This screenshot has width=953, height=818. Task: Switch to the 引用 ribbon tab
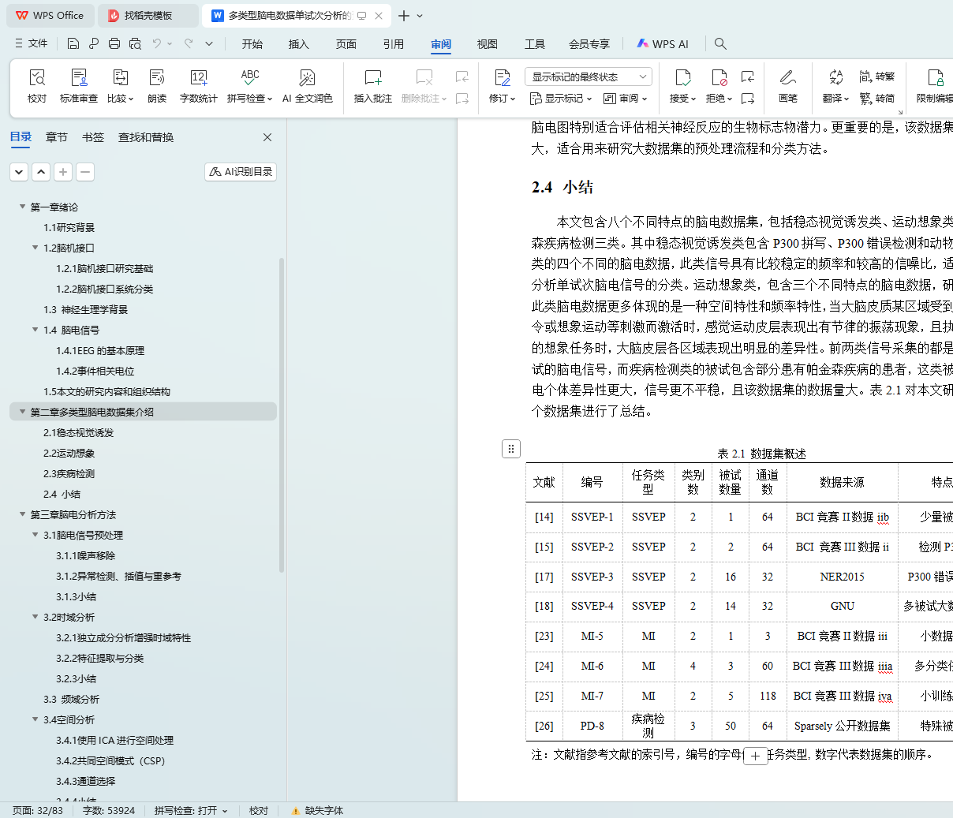coord(394,44)
